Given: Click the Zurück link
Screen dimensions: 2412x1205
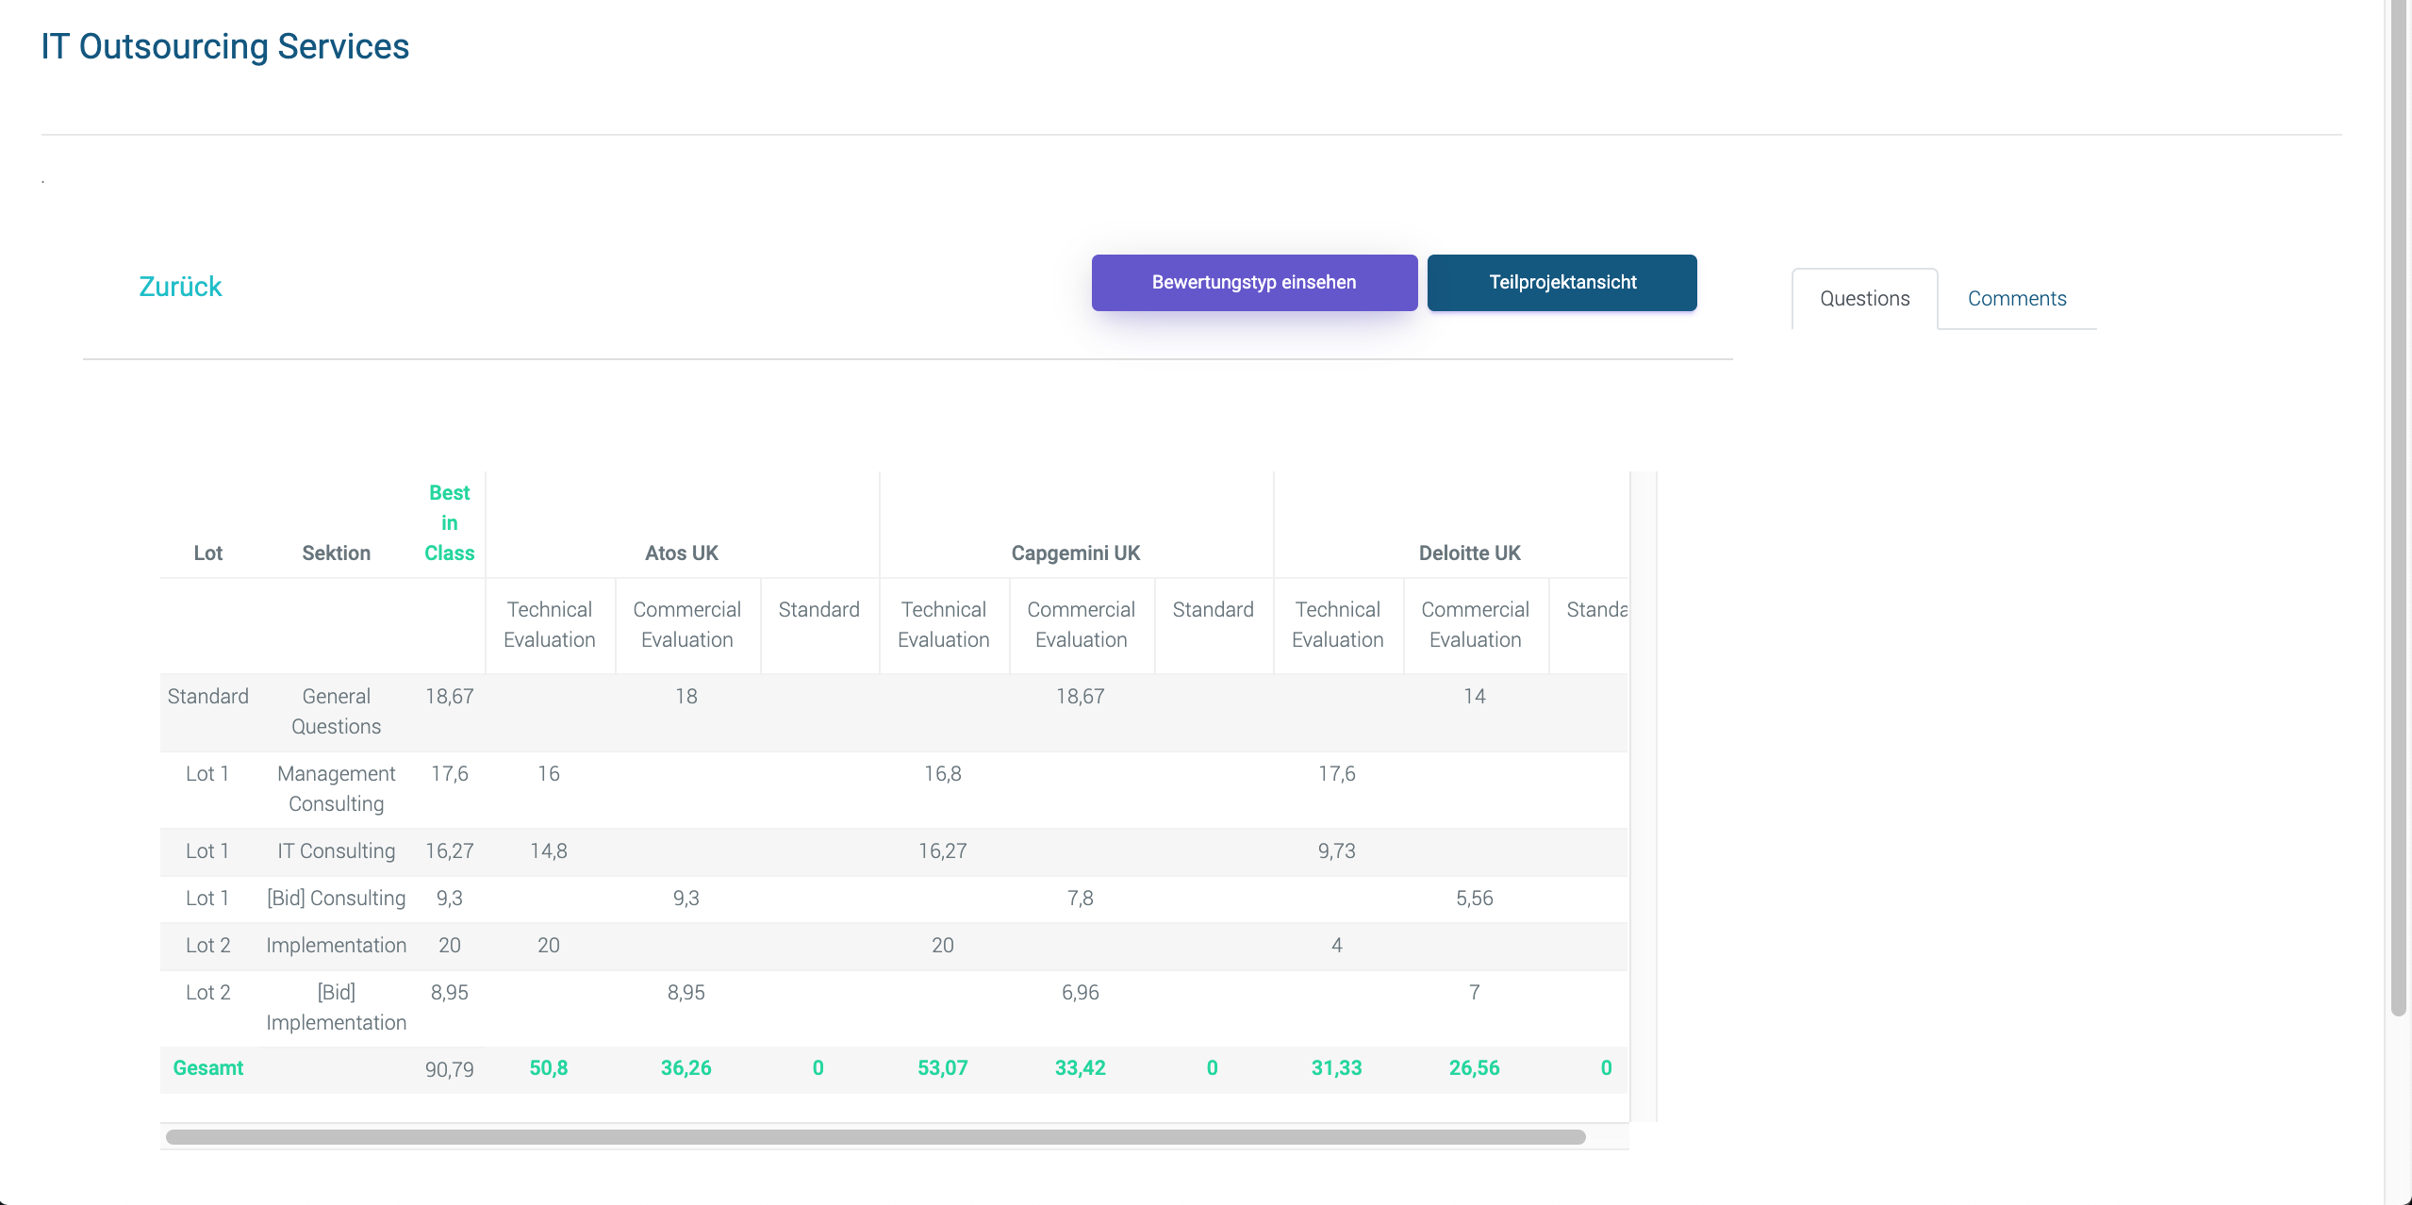Looking at the screenshot, I should pyautogui.click(x=180, y=287).
